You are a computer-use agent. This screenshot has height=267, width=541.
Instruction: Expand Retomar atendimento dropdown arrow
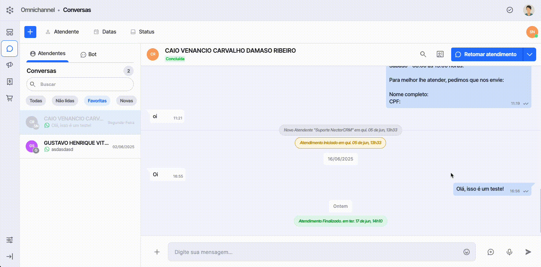pyautogui.click(x=530, y=54)
